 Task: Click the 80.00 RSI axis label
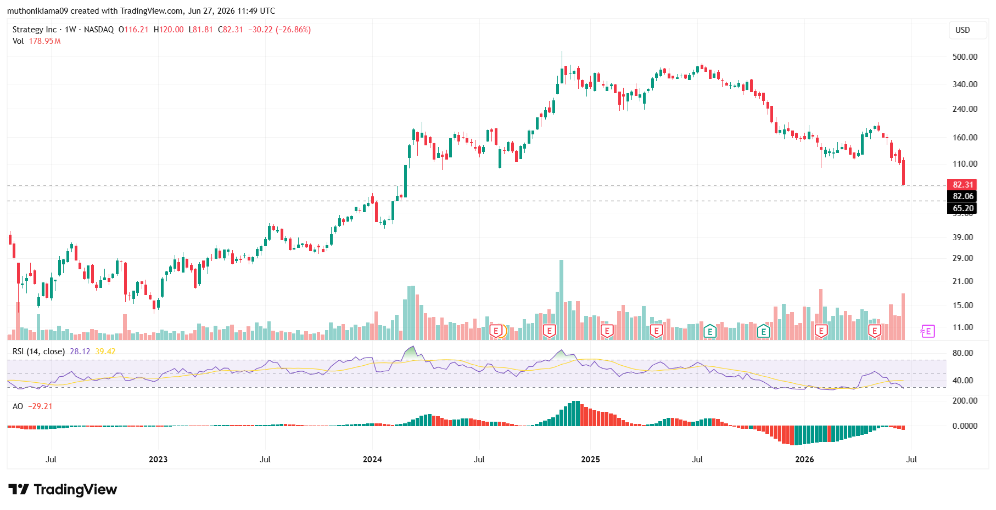coord(963,353)
